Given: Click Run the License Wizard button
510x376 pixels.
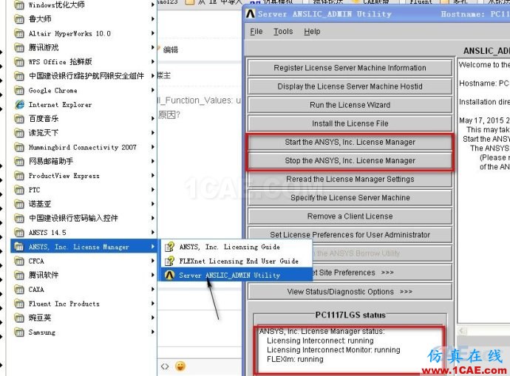Looking at the screenshot, I should (350, 105).
